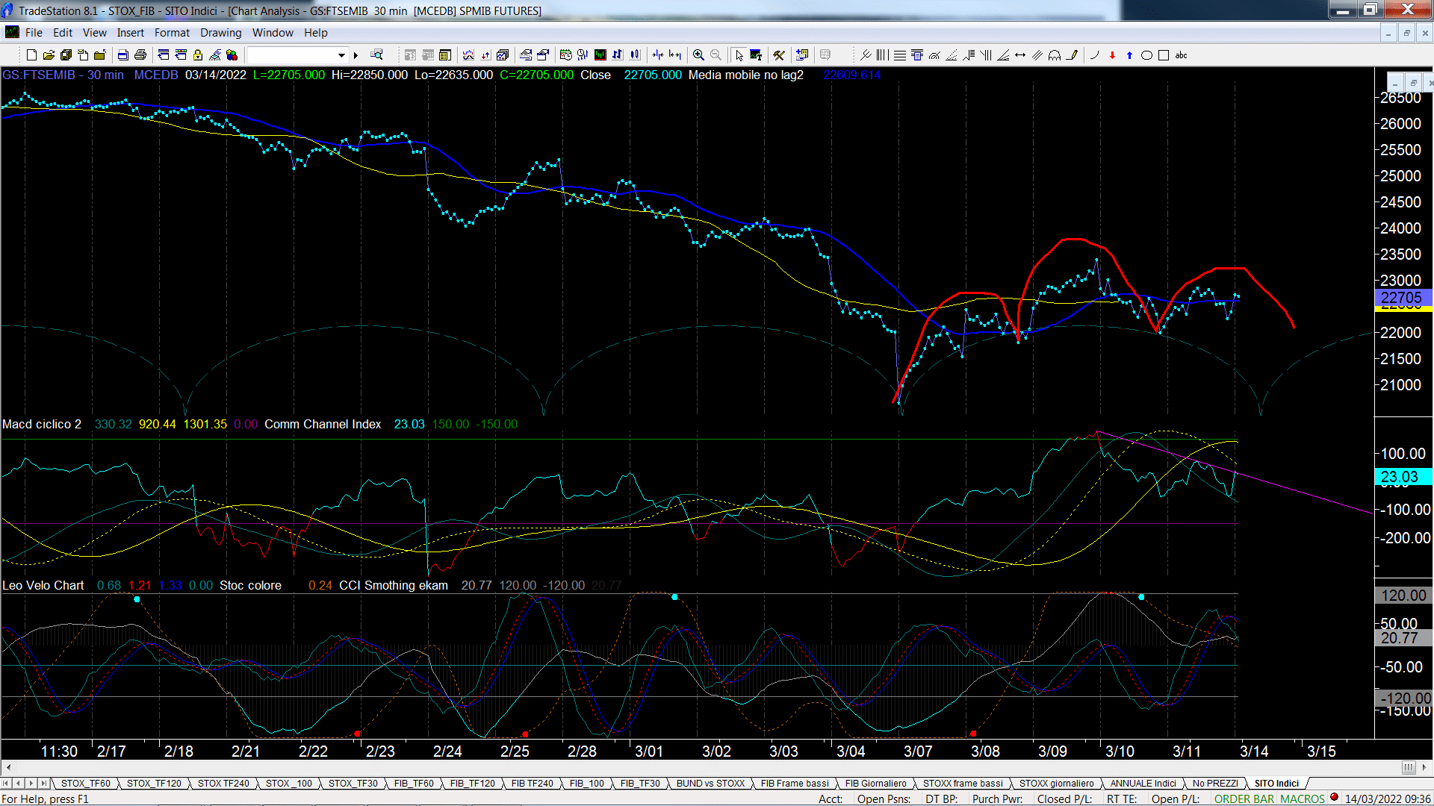Click the last-tab navigation arrow
The width and height of the screenshot is (1434, 806).
pyautogui.click(x=43, y=783)
